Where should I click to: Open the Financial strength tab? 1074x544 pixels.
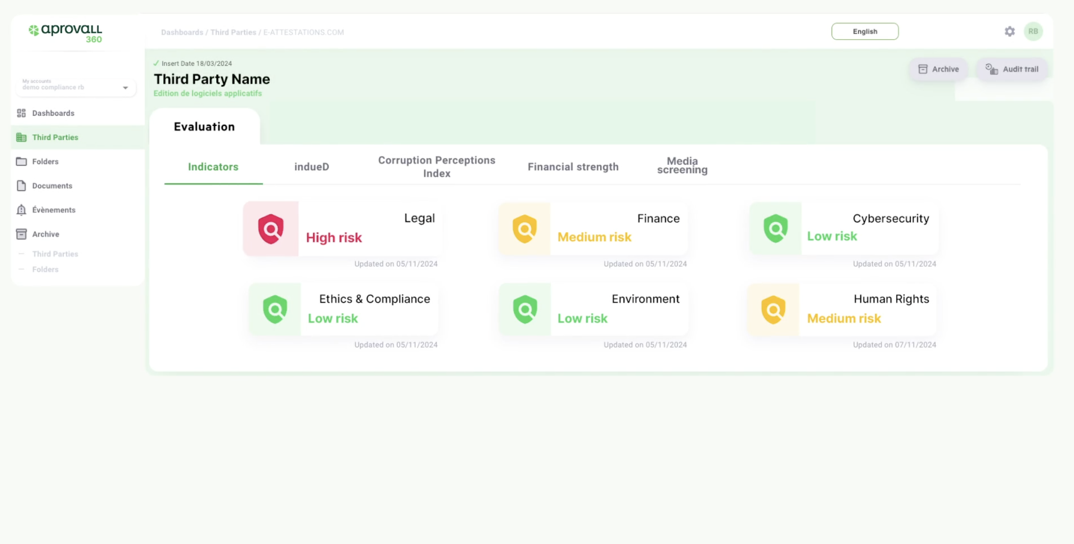(x=573, y=167)
